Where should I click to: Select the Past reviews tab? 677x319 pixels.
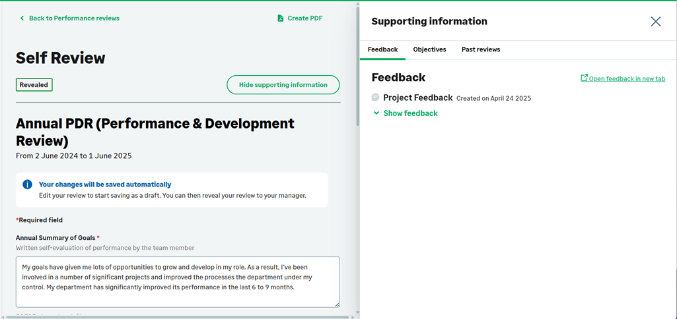pos(480,49)
